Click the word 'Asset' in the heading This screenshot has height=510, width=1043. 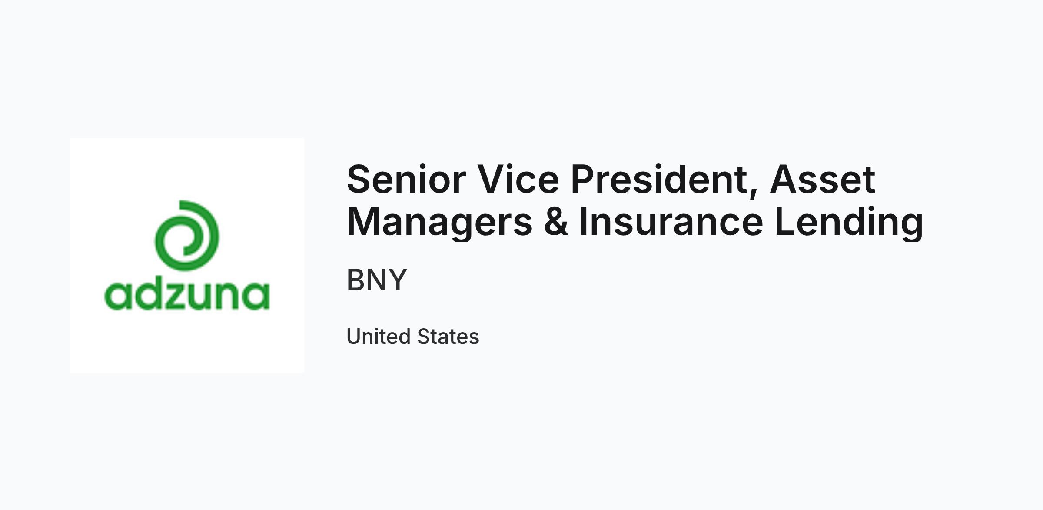(823, 179)
